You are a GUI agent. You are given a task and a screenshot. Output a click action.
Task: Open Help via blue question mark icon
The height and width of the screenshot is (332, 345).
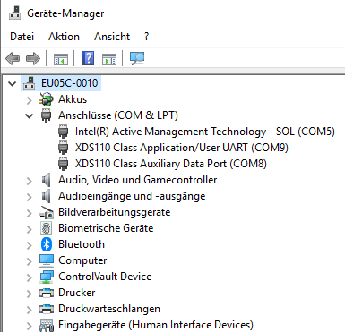(x=88, y=58)
